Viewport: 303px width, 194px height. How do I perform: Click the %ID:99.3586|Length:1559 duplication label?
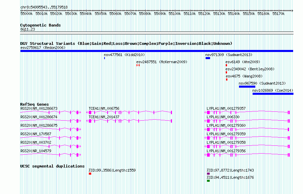112,170
